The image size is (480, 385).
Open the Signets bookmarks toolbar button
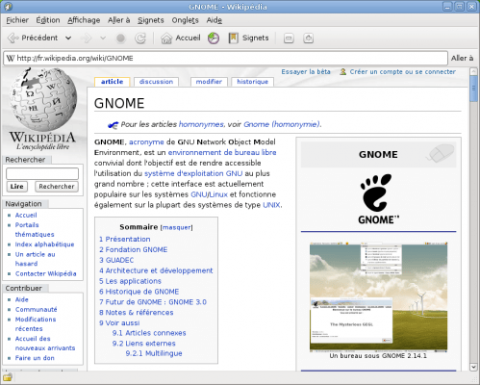[x=248, y=38]
